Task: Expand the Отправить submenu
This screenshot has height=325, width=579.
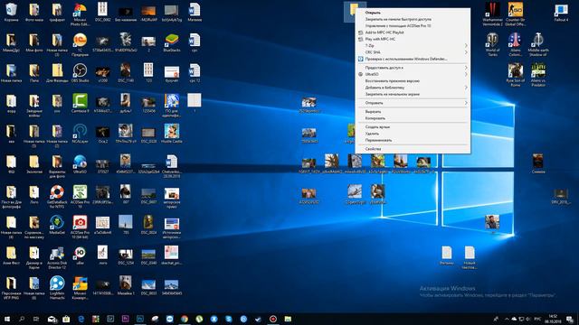Action: coord(413,103)
